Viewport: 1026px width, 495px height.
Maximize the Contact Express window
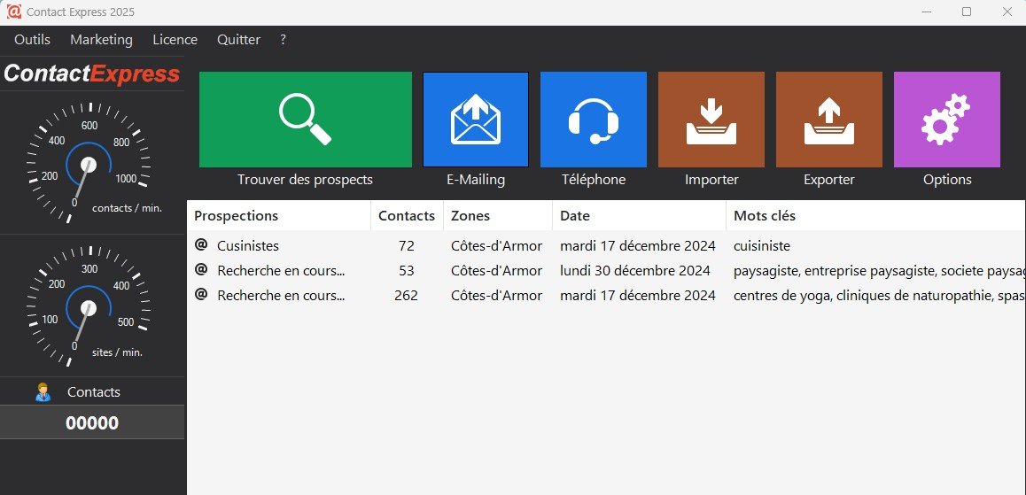coord(967,12)
